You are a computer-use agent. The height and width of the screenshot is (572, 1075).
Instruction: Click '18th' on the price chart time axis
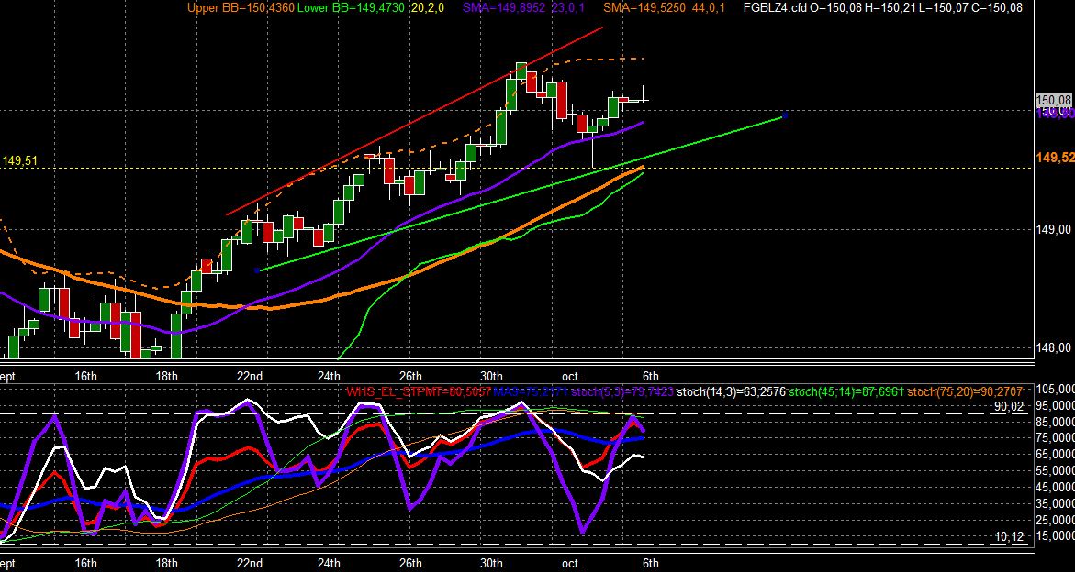(166, 377)
